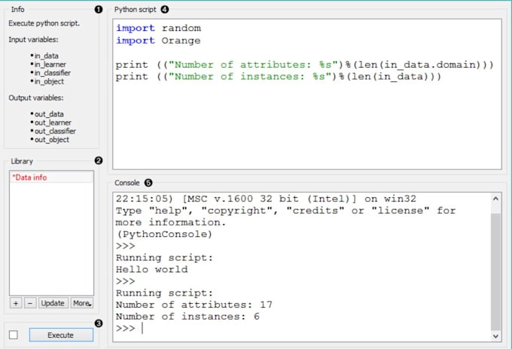Click 'out_learner' in output variables list
Screen dimensions: 512x349
pos(53,123)
